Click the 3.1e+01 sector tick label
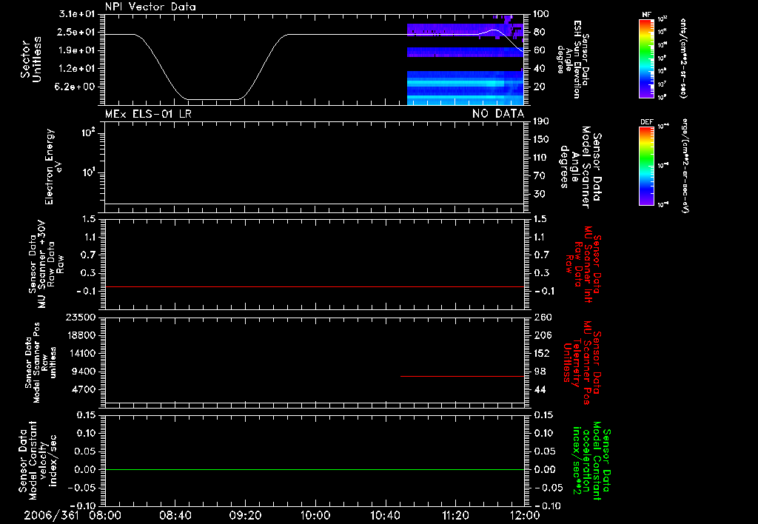This screenshot has width=758, height=524. [x=76, y=14]
